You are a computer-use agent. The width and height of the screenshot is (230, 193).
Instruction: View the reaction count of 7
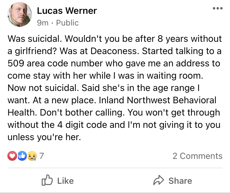[41, 156]
